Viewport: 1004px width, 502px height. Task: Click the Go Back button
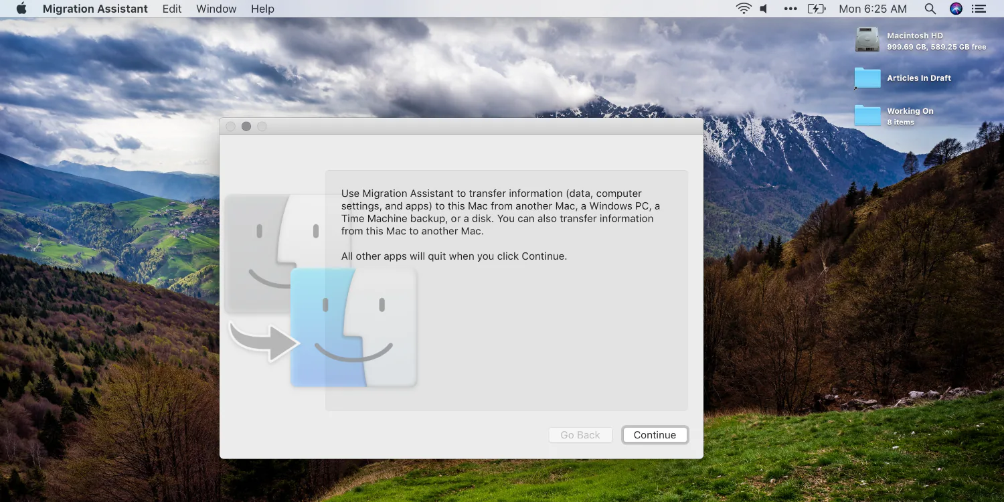tap(580, 435)
